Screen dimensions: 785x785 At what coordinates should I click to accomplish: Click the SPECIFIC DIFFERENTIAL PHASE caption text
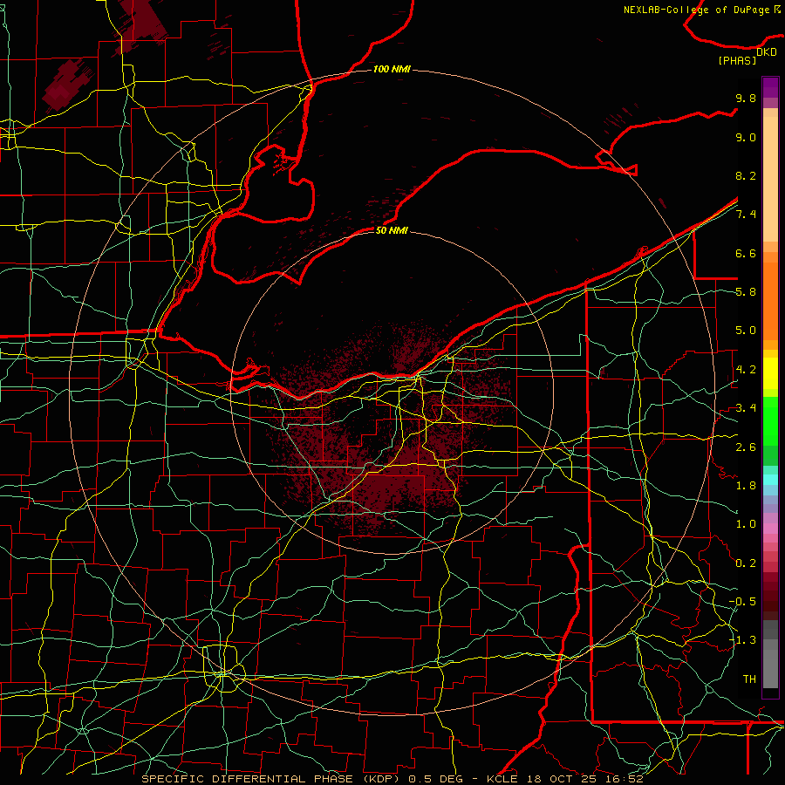coord(249,779)
